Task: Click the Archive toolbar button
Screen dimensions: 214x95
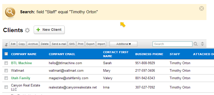Action: 33,44
